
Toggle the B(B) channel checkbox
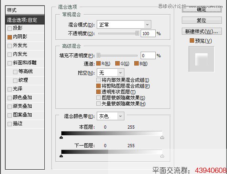[136, 63]
